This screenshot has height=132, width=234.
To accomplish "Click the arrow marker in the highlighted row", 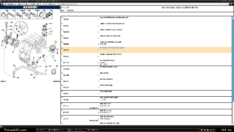I will (98, 50).
